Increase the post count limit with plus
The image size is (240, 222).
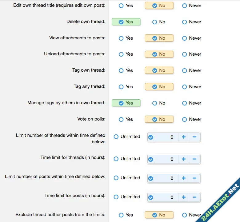click(x=184, y=178)
